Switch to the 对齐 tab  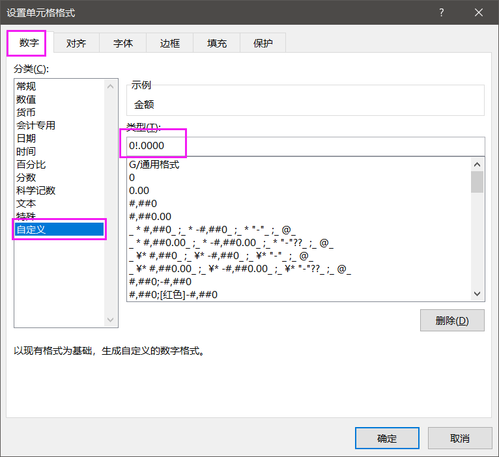(x=76, y=43)
